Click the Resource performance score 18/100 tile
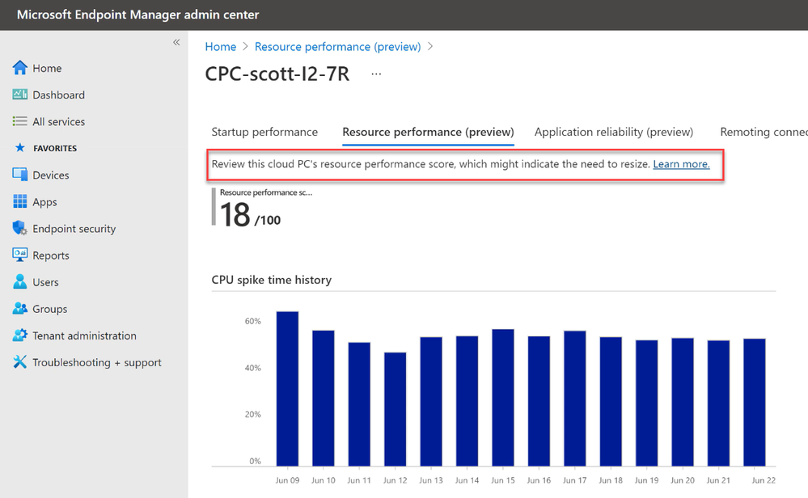 (262, 208)
